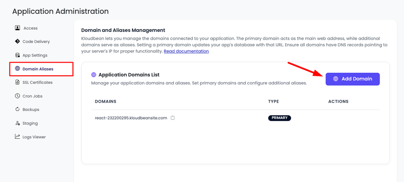Click the Code Delivery git icon

click(x=17, y=41)
